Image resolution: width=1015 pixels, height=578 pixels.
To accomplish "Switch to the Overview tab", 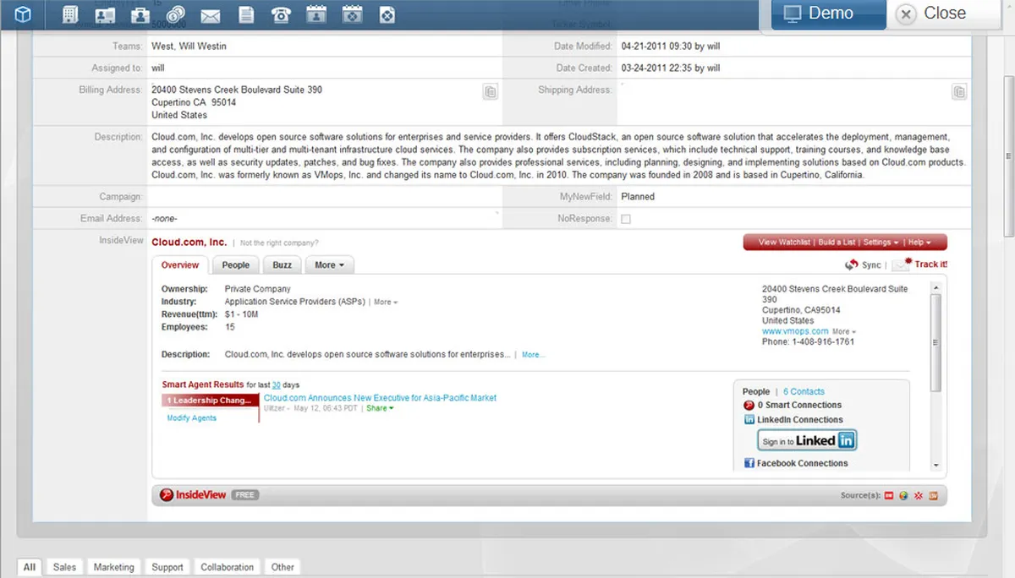I will pyautogui.click(x=180, y=265).
